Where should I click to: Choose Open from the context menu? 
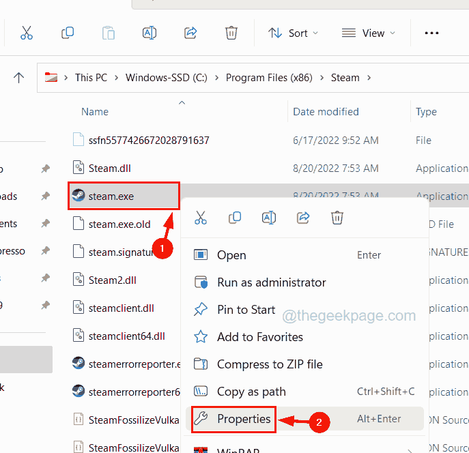pos(304,255)
